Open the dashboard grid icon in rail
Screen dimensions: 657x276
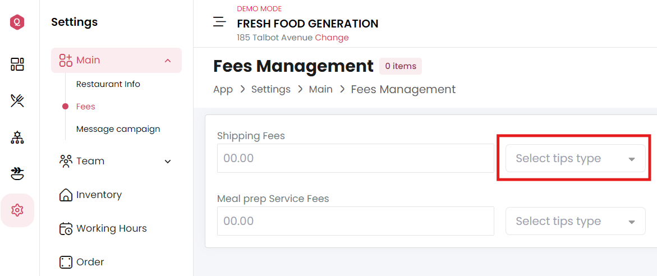point(17,64)
